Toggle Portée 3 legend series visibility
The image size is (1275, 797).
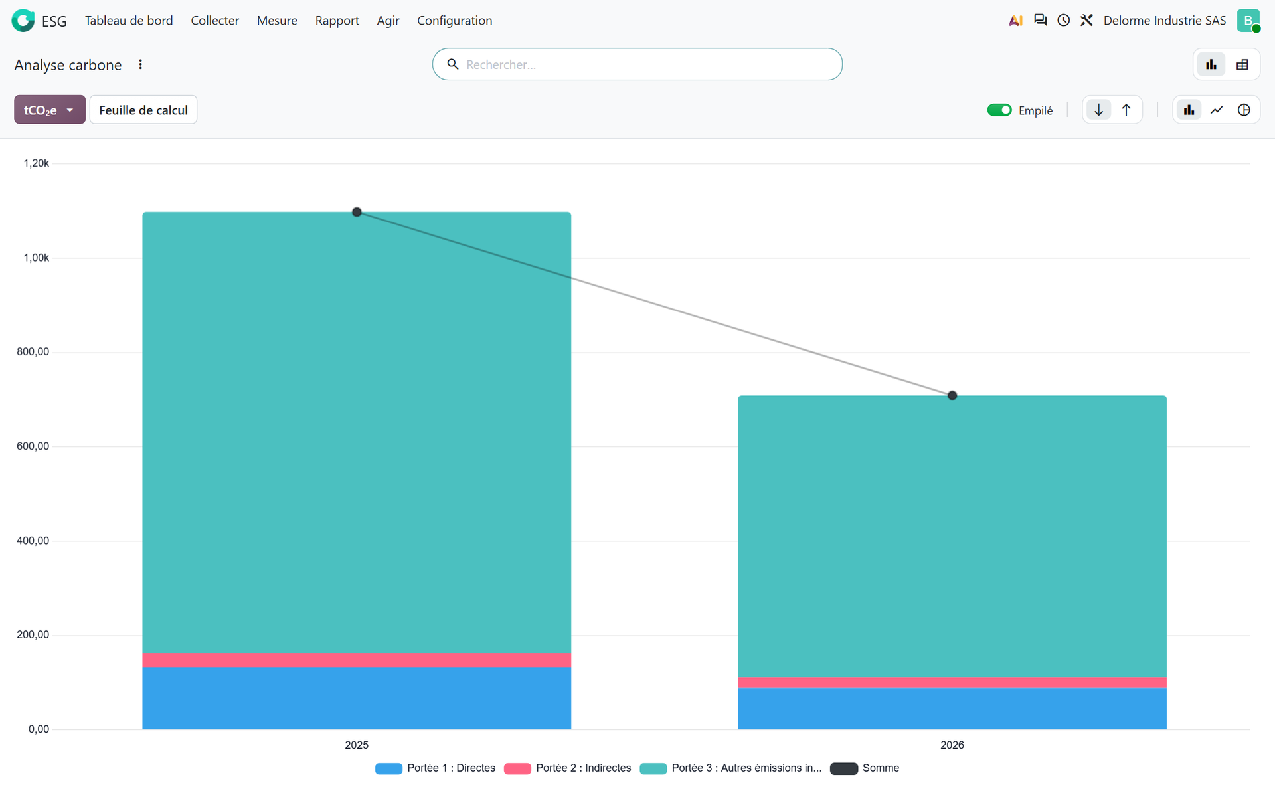pyautogui.click(x=730, y=768)
